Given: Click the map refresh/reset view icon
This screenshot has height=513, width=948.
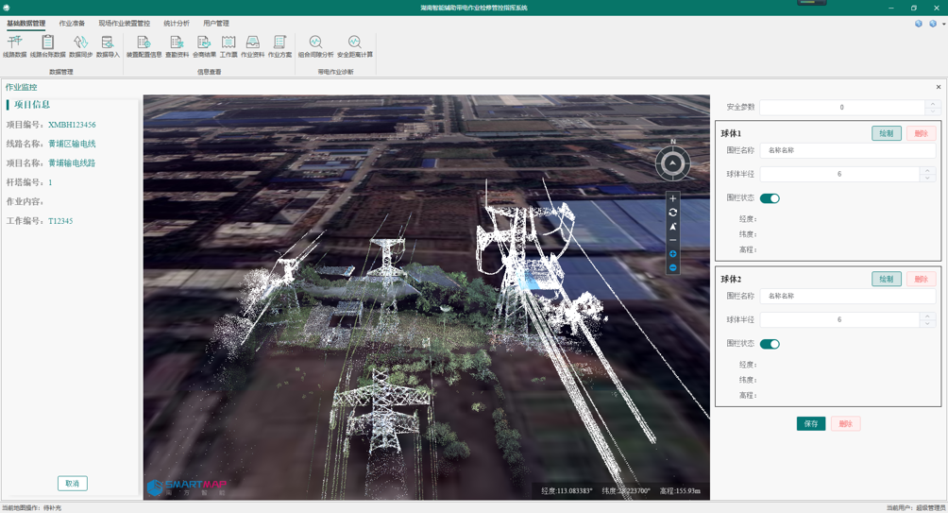Looking at the screenshot, I should tap(672, 213).
